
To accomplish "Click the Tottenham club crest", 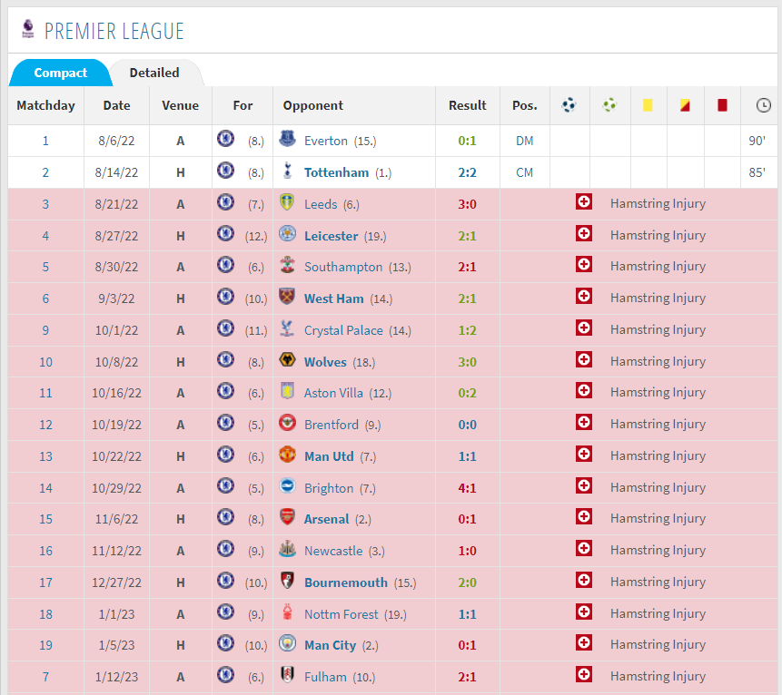I will (x=287, y=170).
